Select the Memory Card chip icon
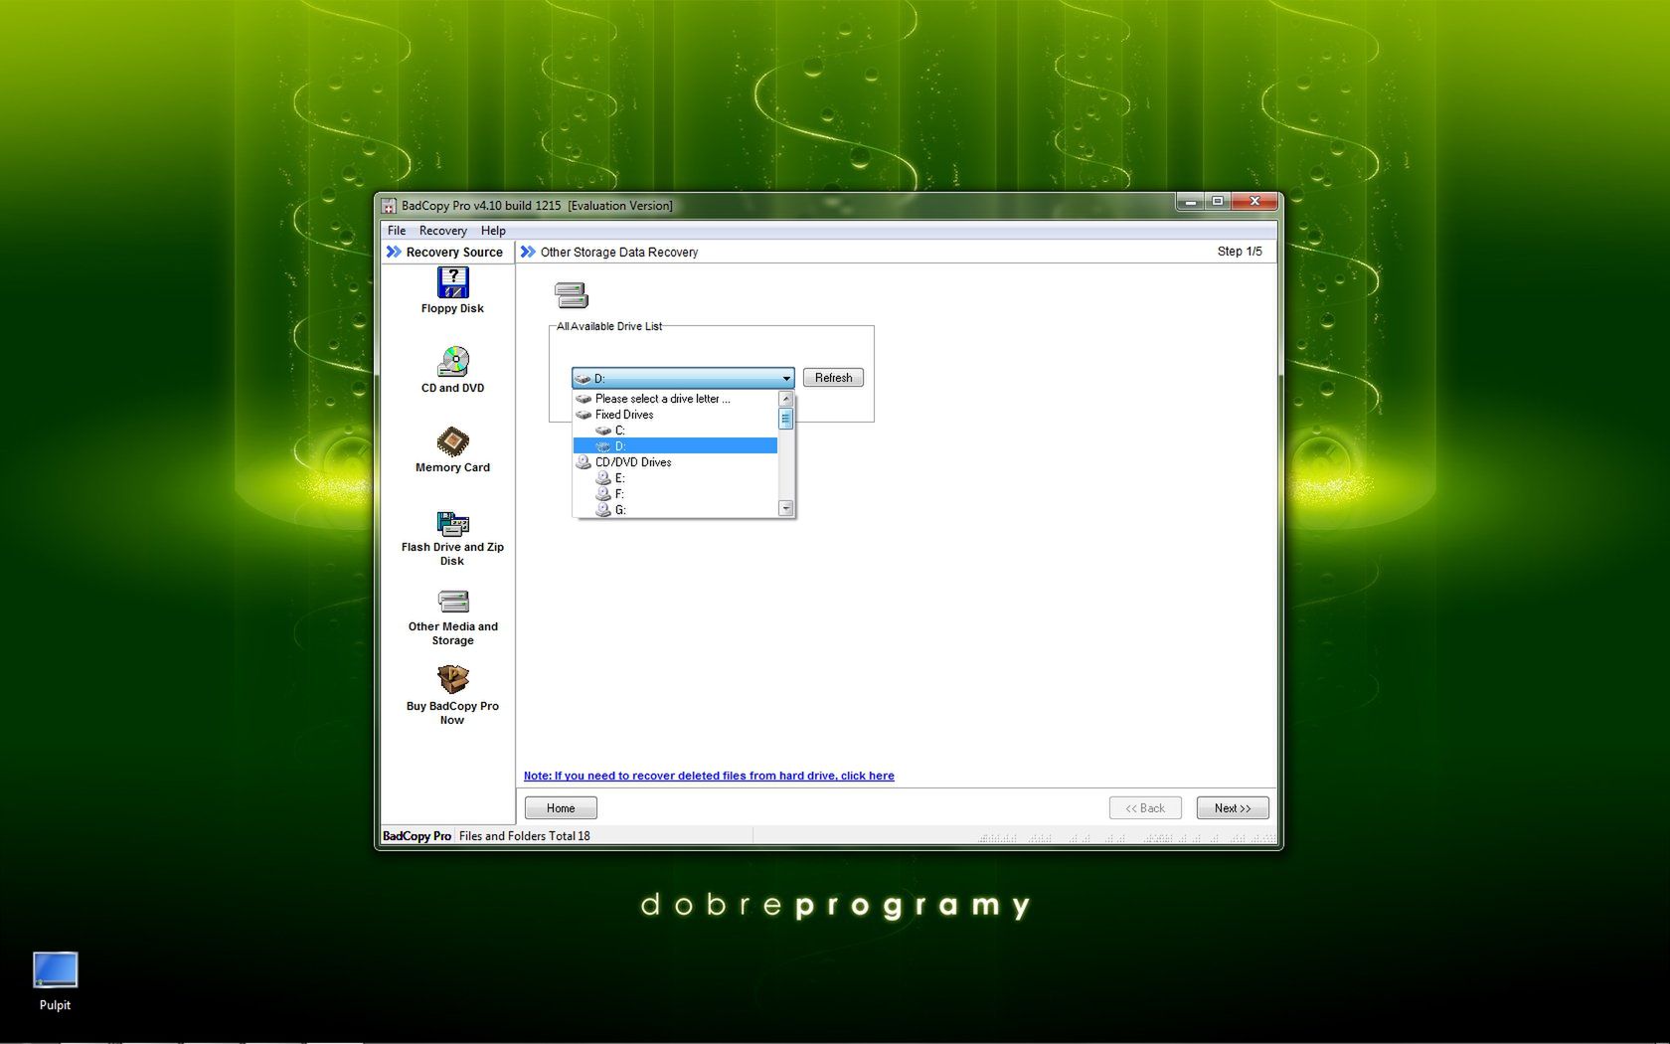This screenshot has width=1670, height=1044. pyautogui.click(x=452, y=441)
